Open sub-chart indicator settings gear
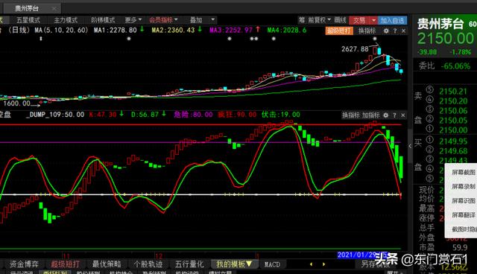Image resolution: width=477 pixels, height=274 pixels. click(x=386, y=115)
